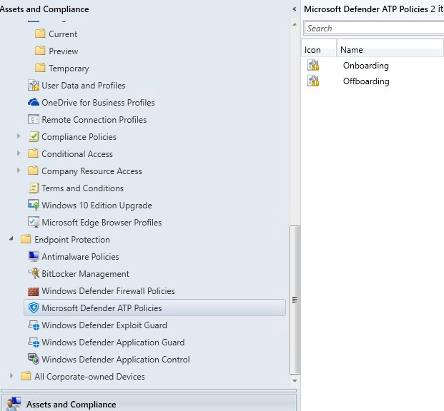
Task: Select the Microsoft Defender ATP Policies label
Action: pos(102,308)
